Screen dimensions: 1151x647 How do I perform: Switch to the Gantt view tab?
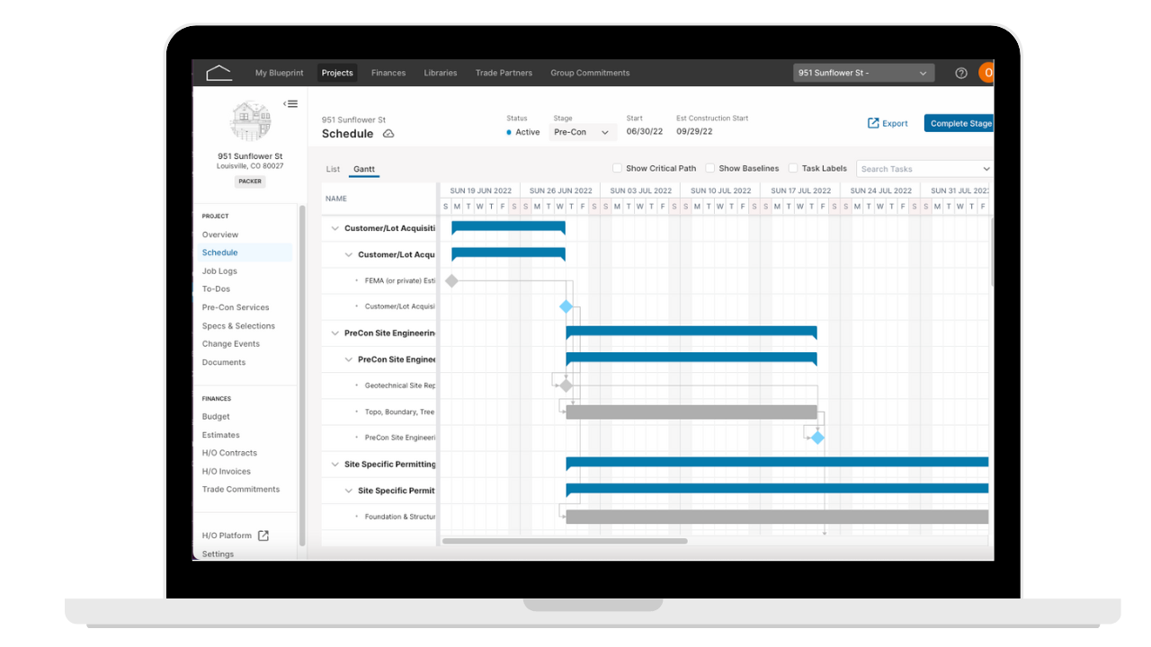coord(364,169)
